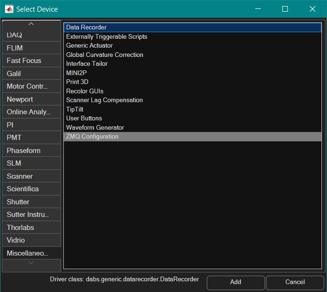Open the Motor Contr... category
The width and height of the screenshot is (327, 292).
coord(32,86)
